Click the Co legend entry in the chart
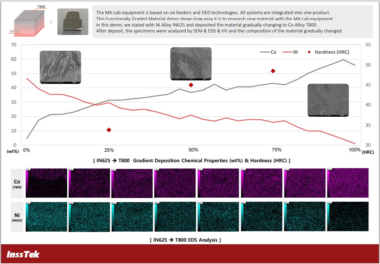The height and width of the screenshot is (264, 380). pos(268,52)
